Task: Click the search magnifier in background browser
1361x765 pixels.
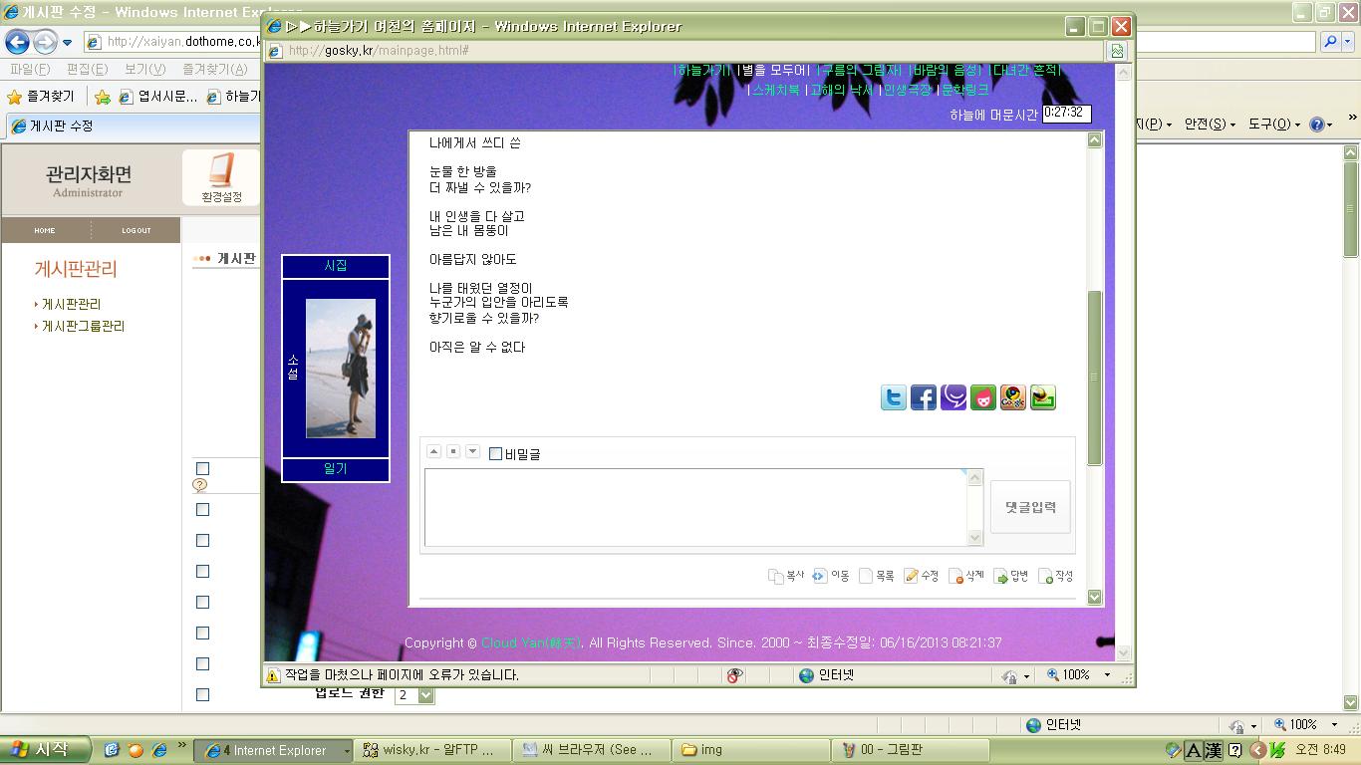Action: click(1329, 42)
